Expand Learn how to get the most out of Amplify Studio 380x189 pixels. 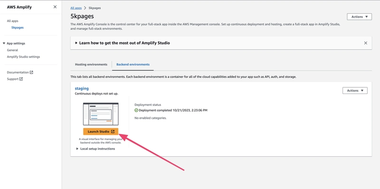point(123,43)
